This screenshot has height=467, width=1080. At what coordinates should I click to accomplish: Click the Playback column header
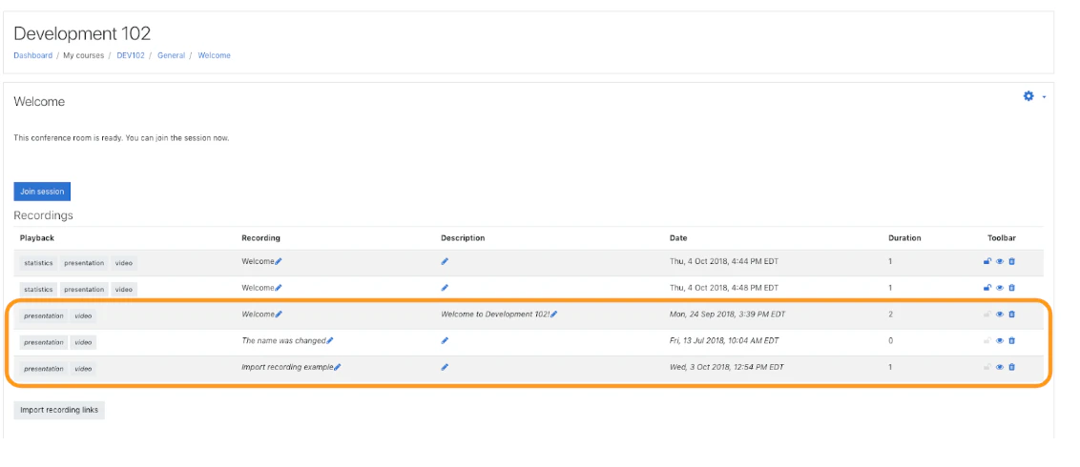(37, 238)
